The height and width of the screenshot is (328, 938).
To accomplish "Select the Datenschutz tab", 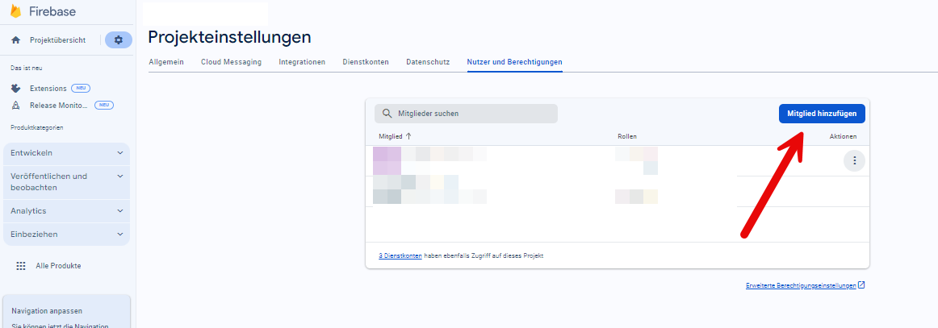I will tap(428, 62).
